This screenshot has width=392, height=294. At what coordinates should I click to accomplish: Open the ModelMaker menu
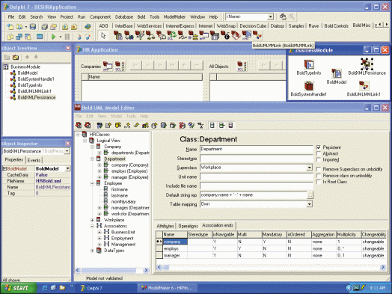pyautogui.click(x=174, y=16)
